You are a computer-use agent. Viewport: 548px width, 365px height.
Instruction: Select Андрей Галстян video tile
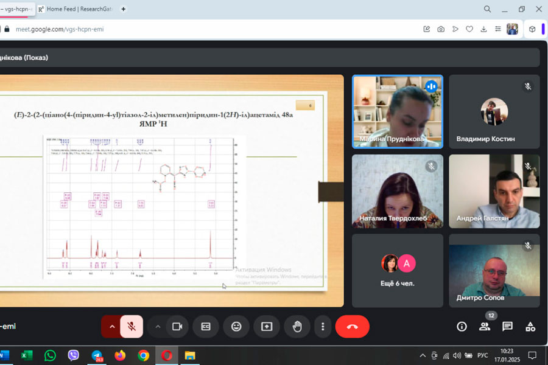point(494,192)
